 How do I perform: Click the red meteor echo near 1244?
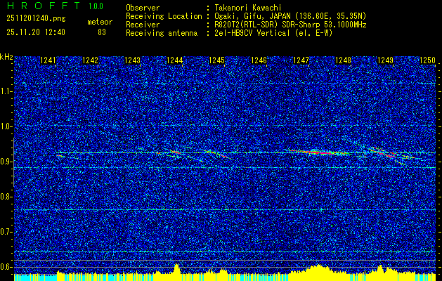click(x=175, y=152)
